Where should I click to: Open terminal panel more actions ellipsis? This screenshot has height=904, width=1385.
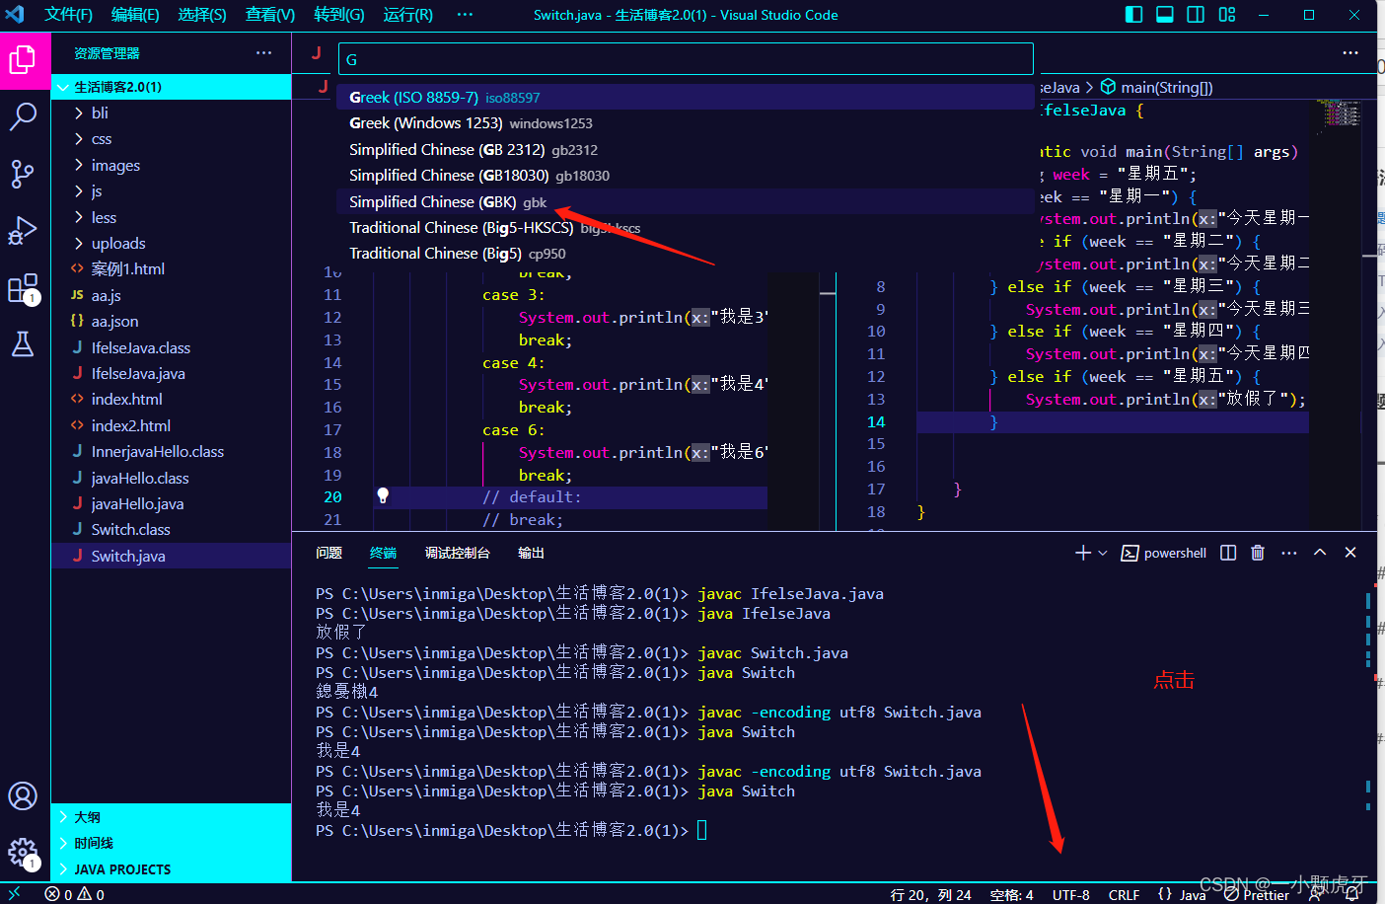coord(1289,553)
